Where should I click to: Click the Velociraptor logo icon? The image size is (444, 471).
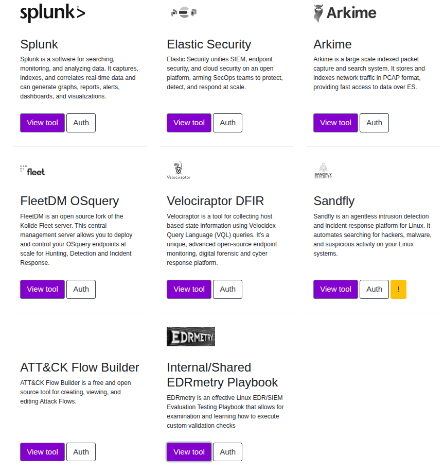tap(179, 171)
